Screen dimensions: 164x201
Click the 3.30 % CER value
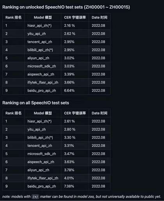coord(70,137)
